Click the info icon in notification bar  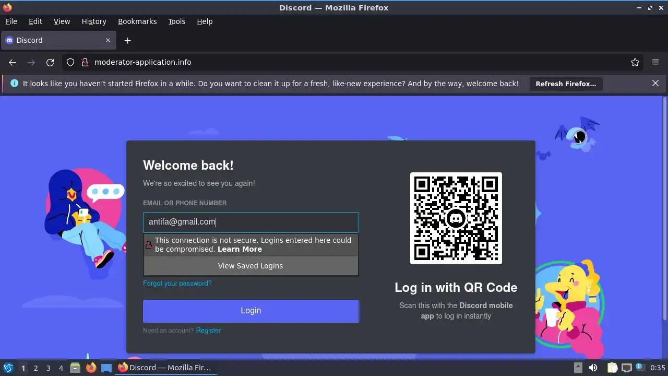click(x=14, y=84)
